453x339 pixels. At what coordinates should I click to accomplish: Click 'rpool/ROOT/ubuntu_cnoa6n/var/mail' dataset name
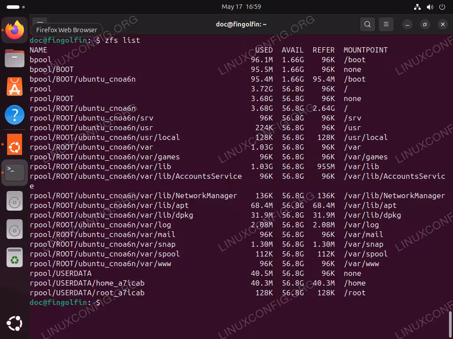(103, 234)
